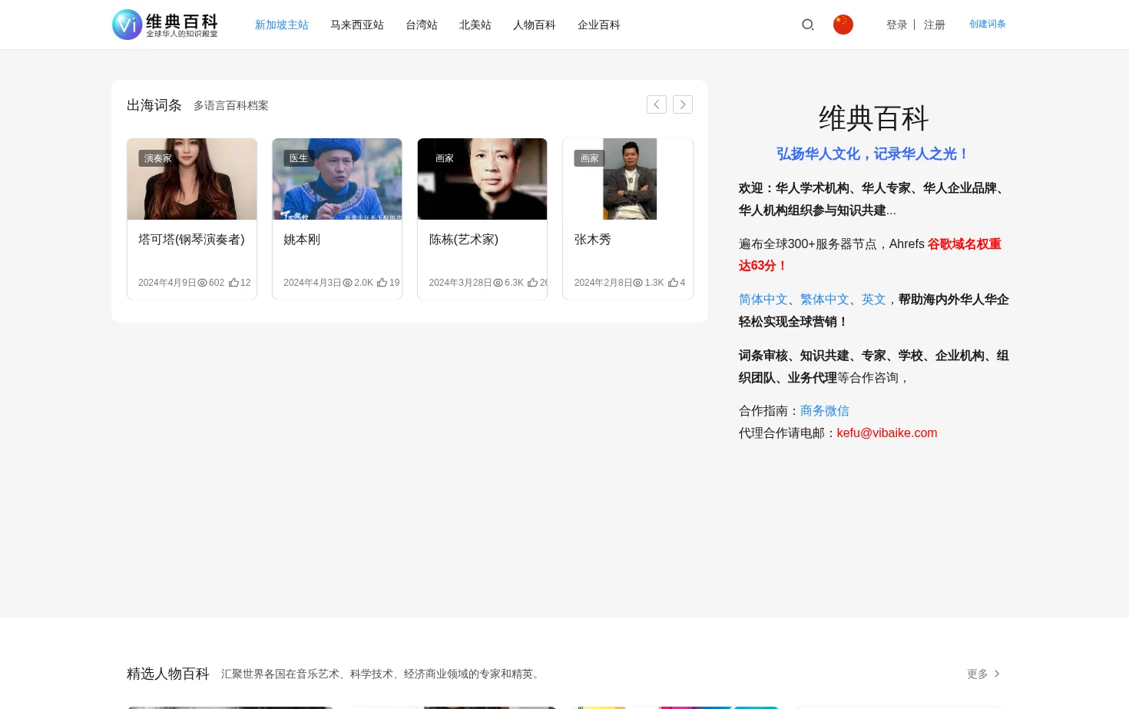Click date 2024年4月9日 on 塔可塔 card
The height and width of the screenshot is (709, 1129).
pos(167,283)
